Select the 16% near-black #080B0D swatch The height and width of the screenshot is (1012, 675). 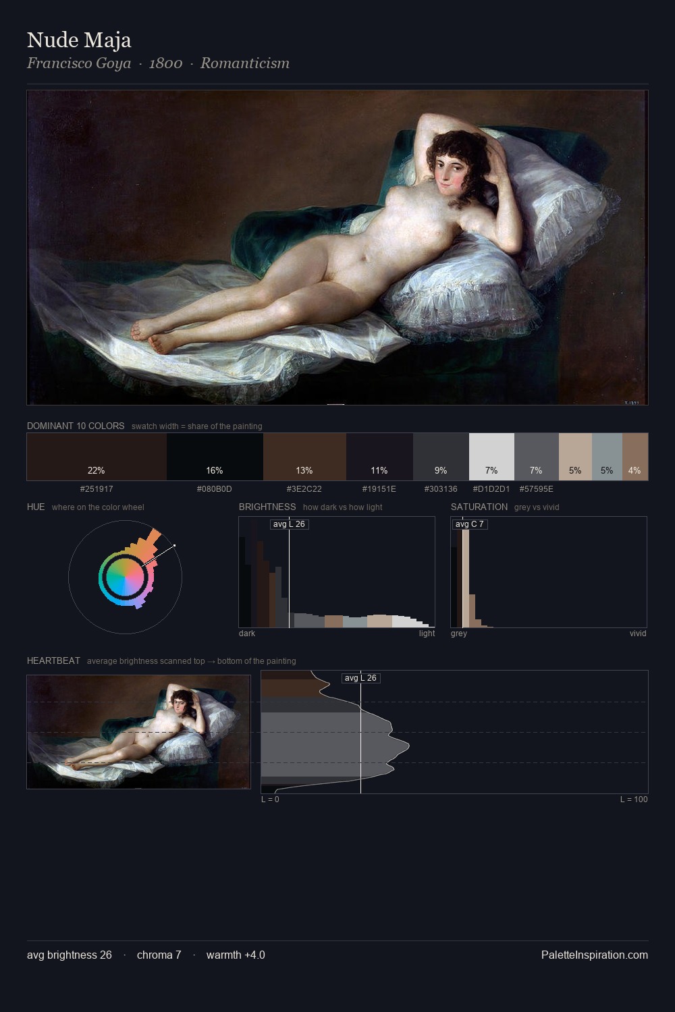tap(215, 457)
